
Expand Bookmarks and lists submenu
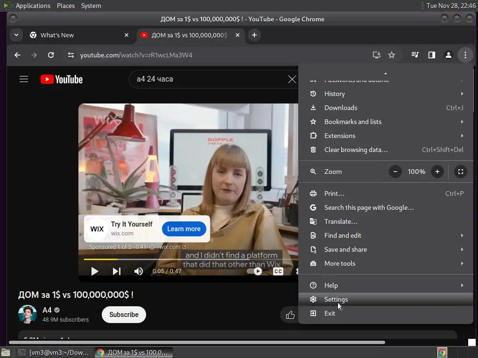(386, 122)
